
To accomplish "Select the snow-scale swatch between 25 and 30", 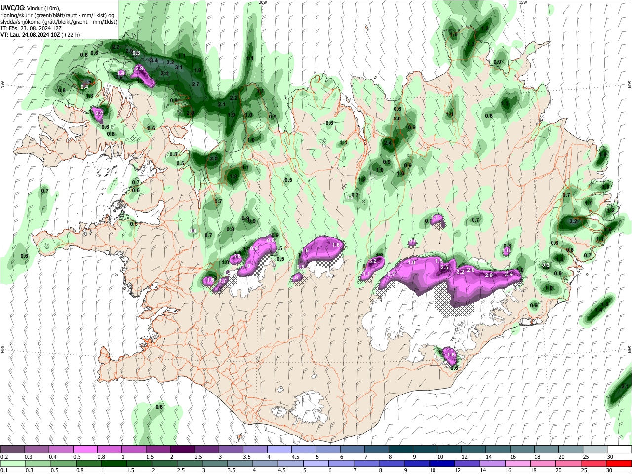I will 594,450.
